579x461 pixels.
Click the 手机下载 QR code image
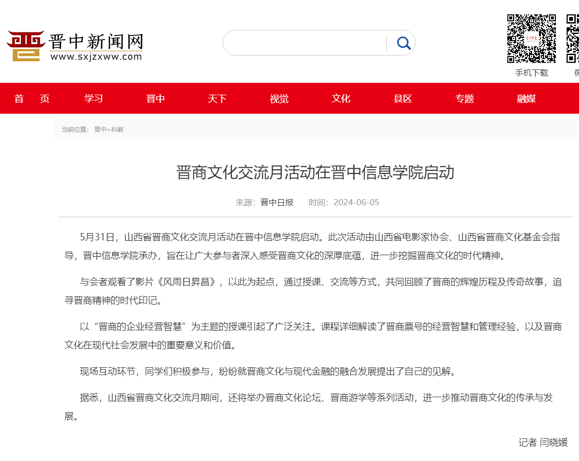tap(532, 39)
